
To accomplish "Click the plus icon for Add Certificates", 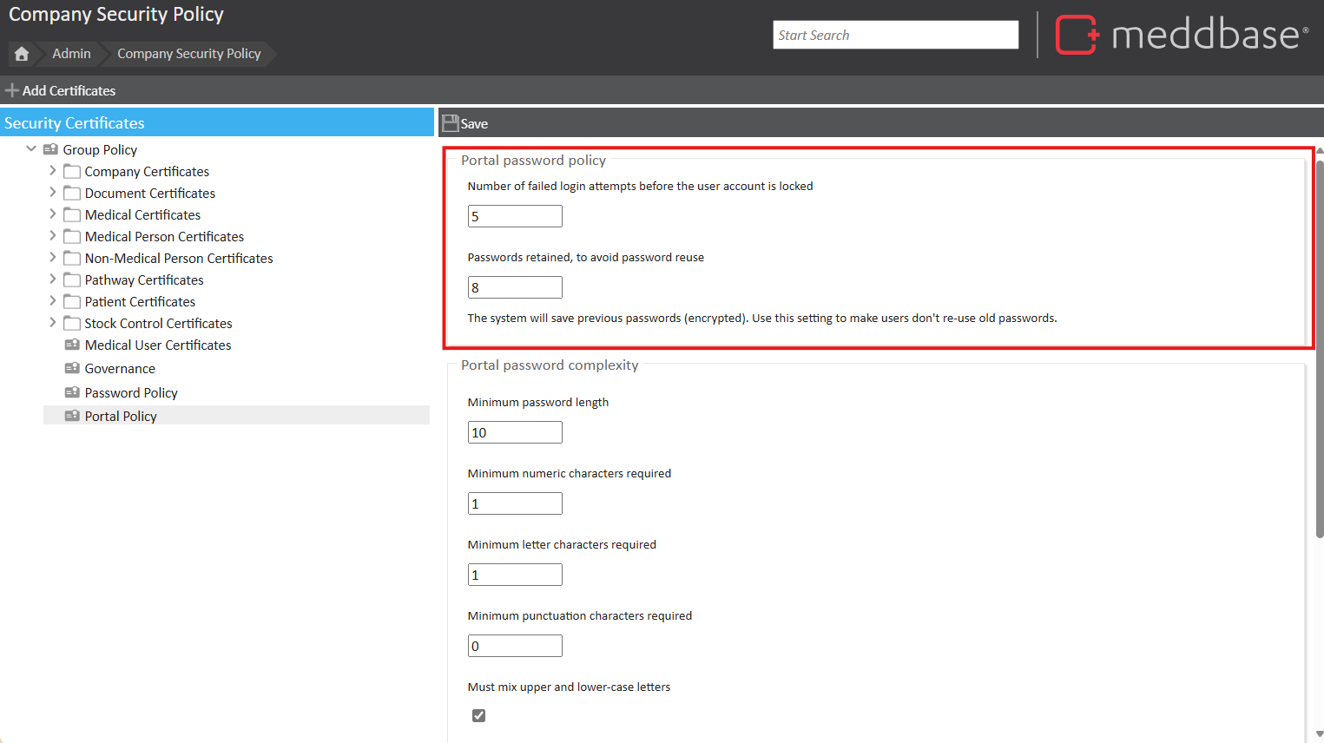I will (x=12, y=90).
